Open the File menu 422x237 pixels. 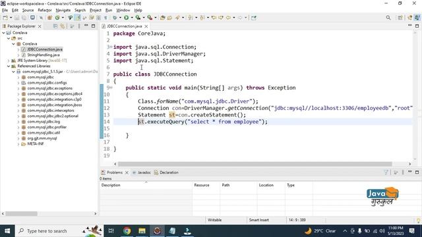tap(5, 11)
